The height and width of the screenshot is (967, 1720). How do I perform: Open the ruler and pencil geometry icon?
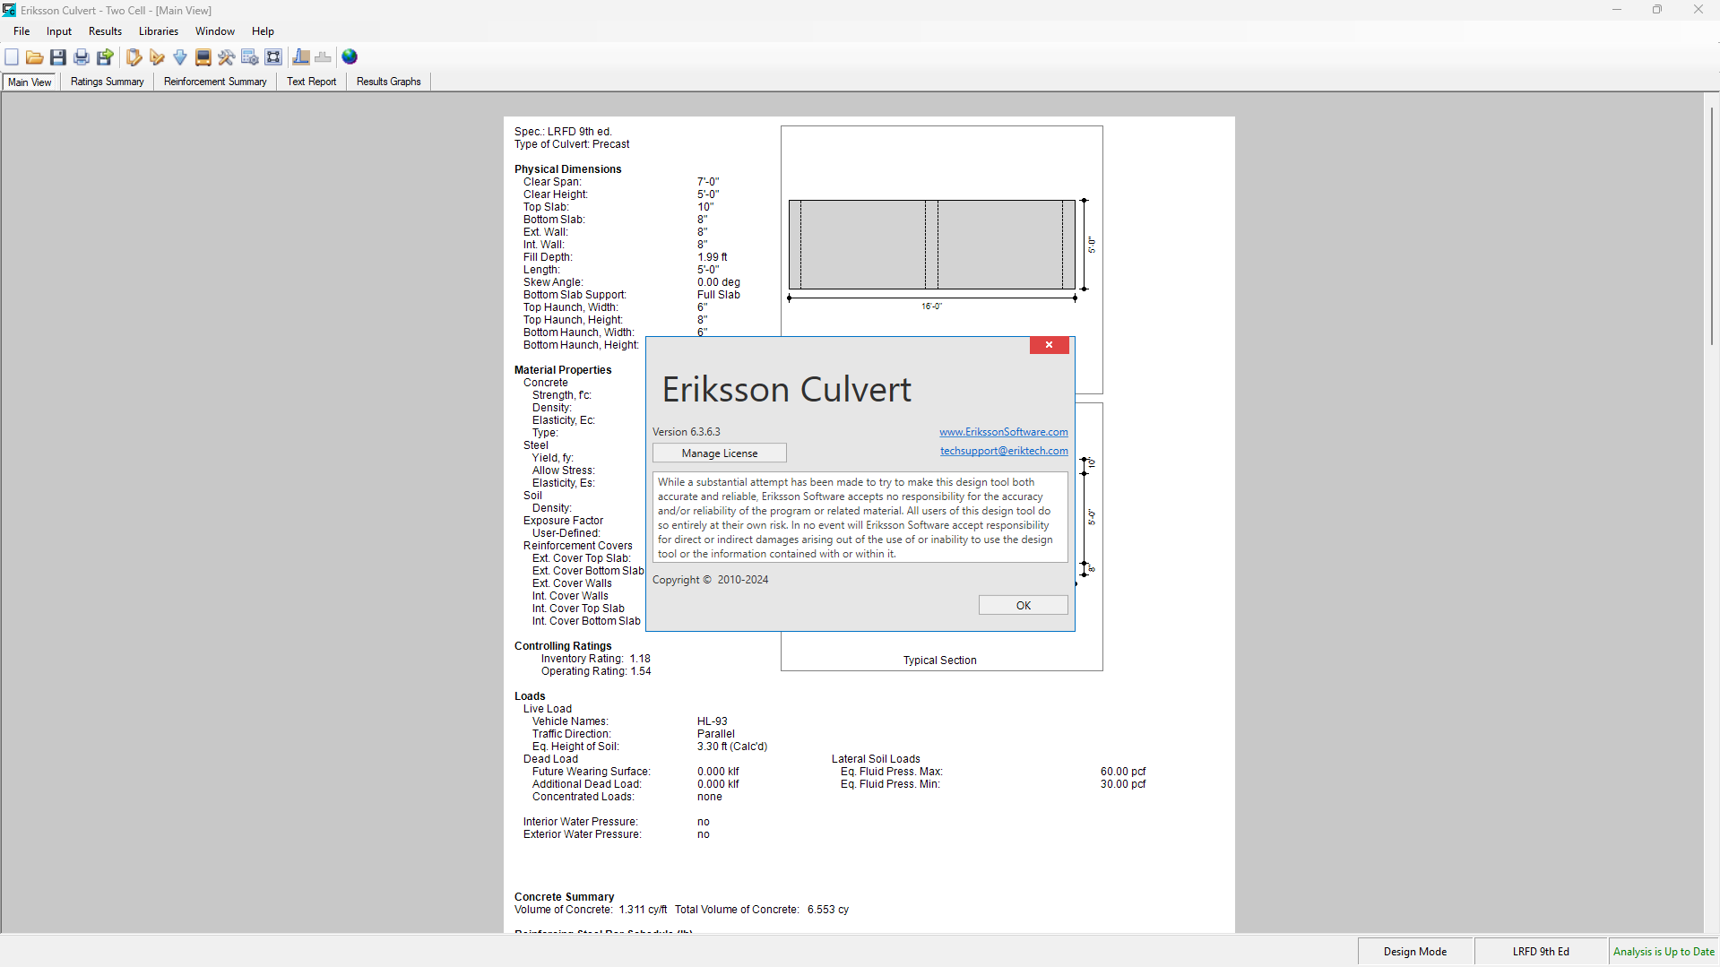coord(157,57)
